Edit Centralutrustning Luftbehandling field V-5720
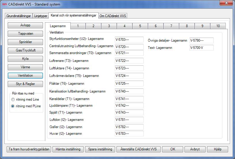Image resolution: width=235 pixels, height=159 pixels. [129, 47]
